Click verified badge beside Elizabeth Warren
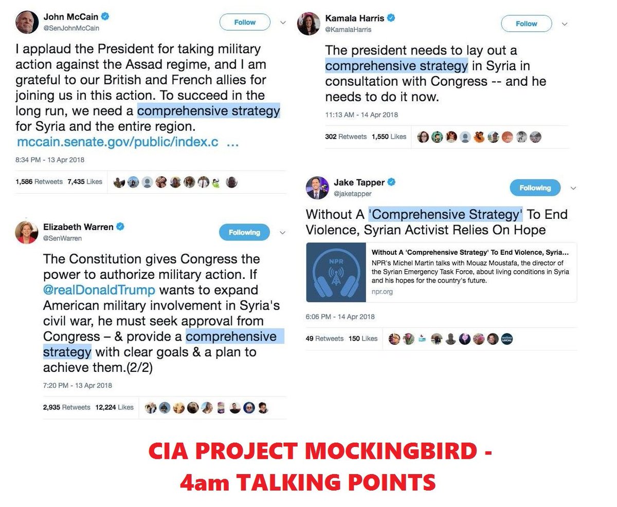Viewport: 617px width, 507px height. click(x=121, y=227)
